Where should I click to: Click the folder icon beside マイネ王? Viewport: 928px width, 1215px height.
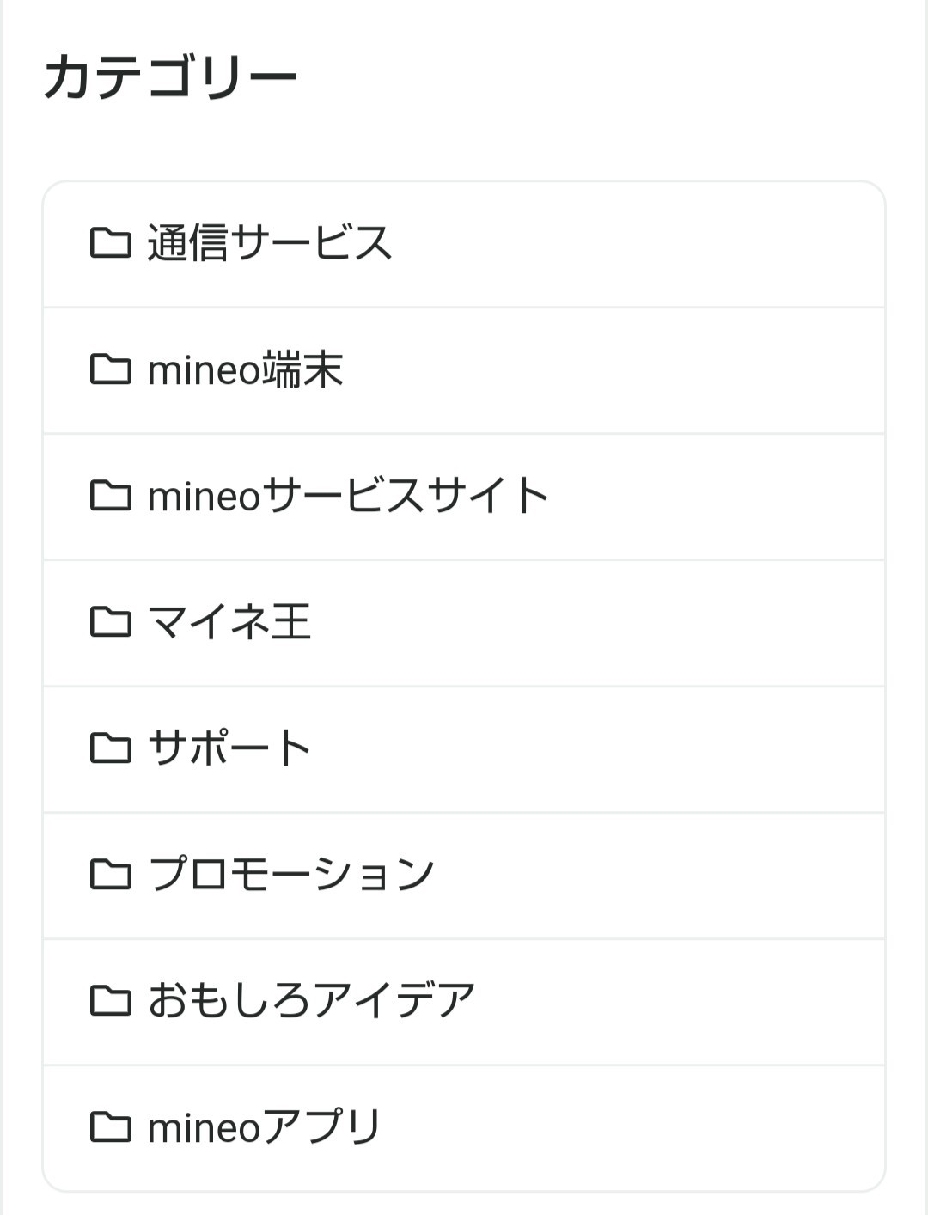[x=110, y=622]
